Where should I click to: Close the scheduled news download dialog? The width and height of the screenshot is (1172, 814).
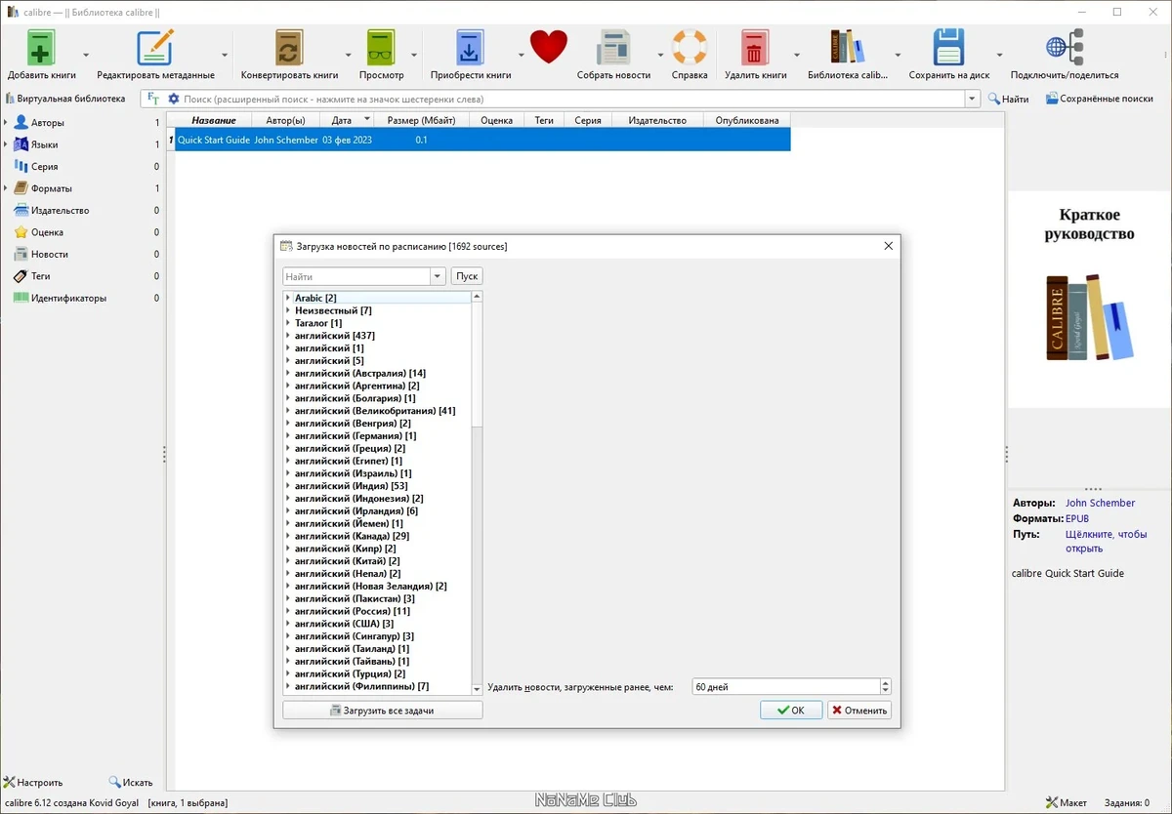(888, 246)
